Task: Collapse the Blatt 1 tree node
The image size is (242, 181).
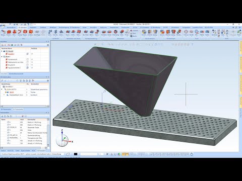Action: pos(2,57)
